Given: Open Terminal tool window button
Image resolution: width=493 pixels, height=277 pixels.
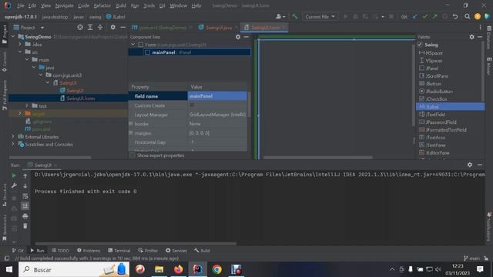Looking at the screenshot, I should 119,250.
